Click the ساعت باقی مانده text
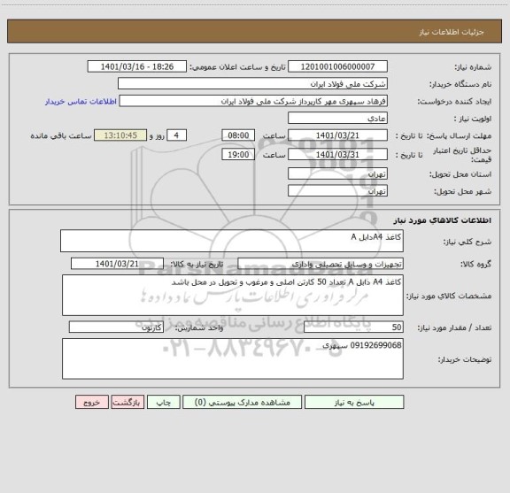Viewport: 510px width, 493px height. click(61, 136)
